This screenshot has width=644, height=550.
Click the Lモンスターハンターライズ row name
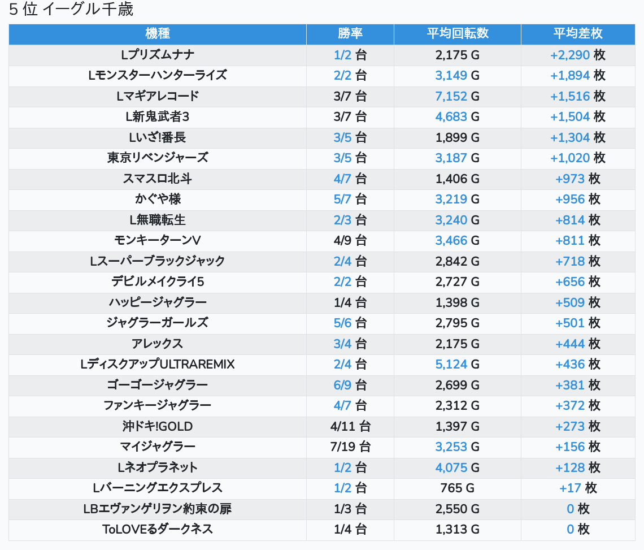coord(158,75)
